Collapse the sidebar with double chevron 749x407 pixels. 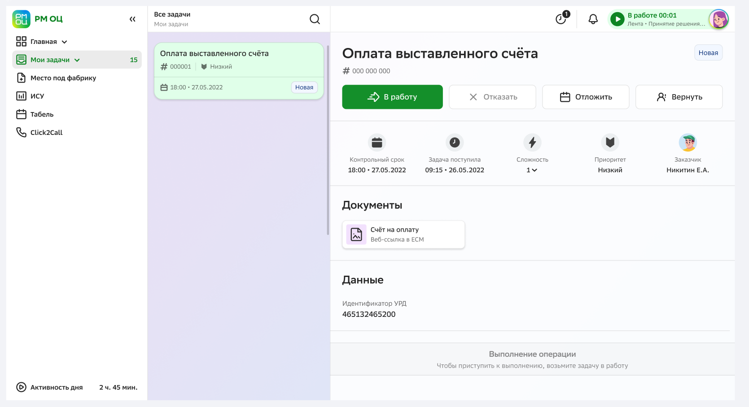point(132,19)
